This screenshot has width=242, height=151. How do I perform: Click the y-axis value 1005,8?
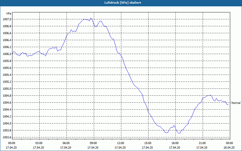pos(7,61)
